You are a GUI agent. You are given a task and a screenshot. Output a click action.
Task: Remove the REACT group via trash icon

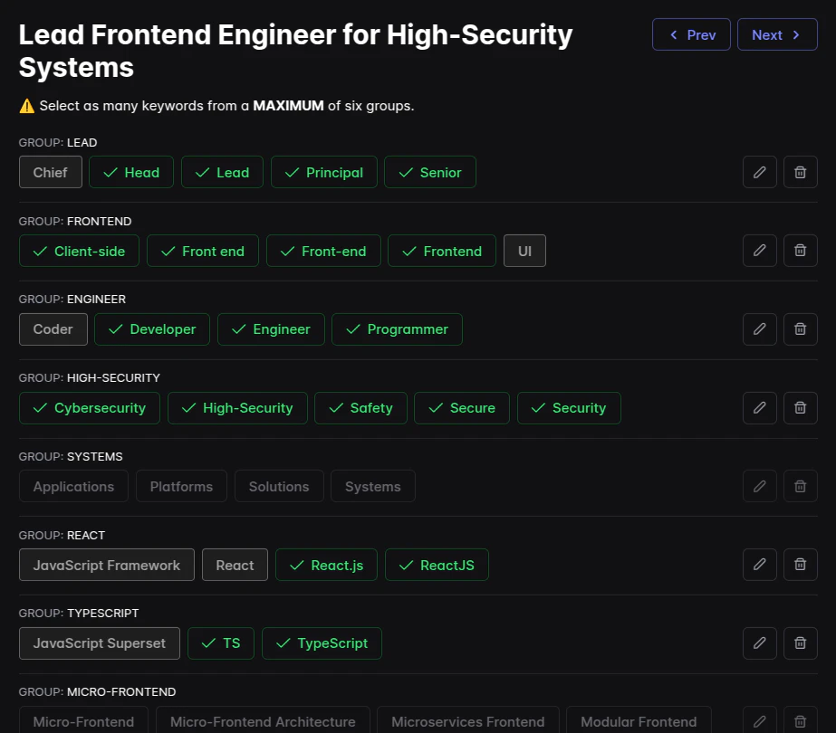pos(800,565)
